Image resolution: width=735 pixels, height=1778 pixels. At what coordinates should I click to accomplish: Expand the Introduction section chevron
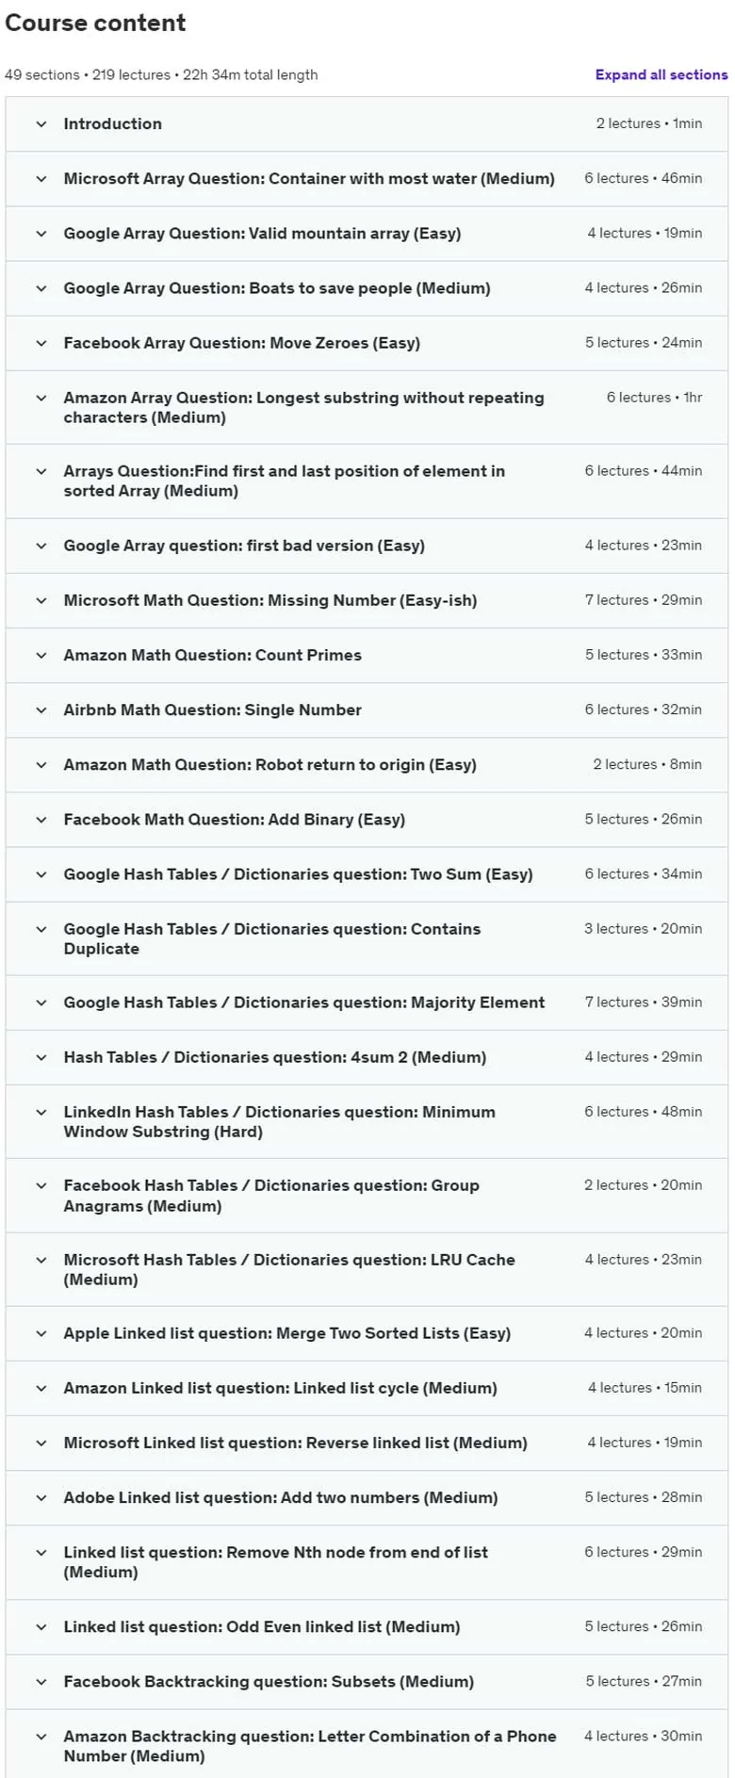tap(41, 123)
